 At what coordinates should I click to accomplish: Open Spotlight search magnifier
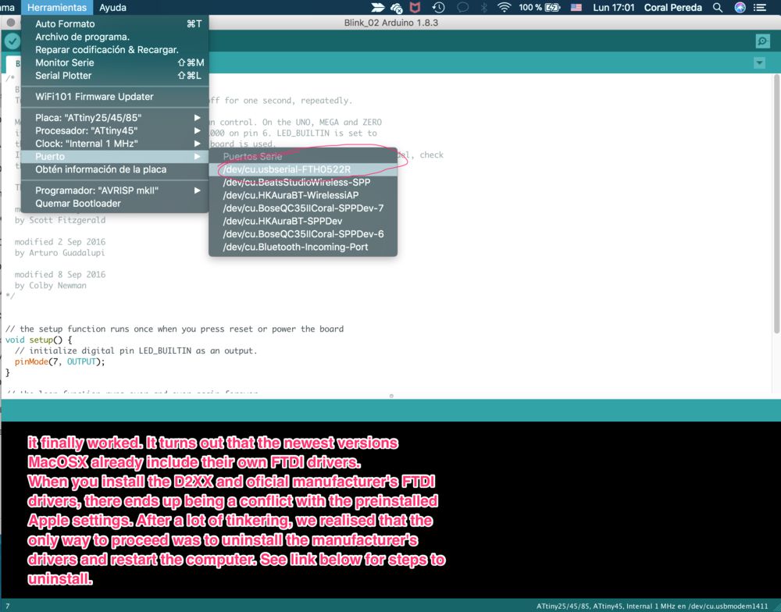point(717,8)
